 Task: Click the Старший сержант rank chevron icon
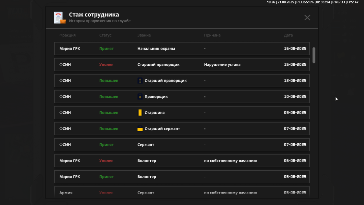[140, 128]
